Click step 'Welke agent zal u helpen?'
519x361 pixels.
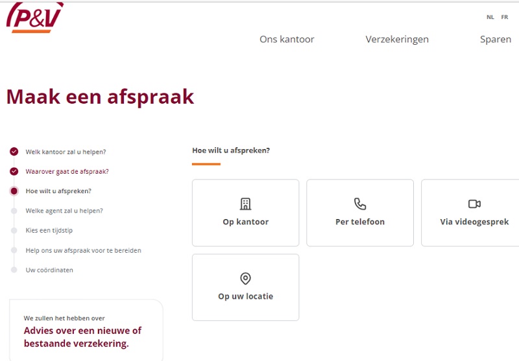click(x=64, y=211)
